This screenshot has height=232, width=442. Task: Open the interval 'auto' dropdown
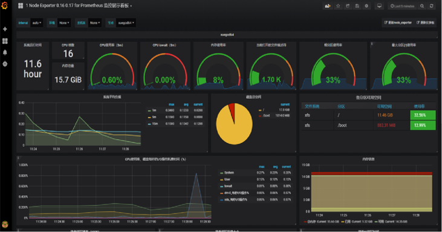pos(37,23)
